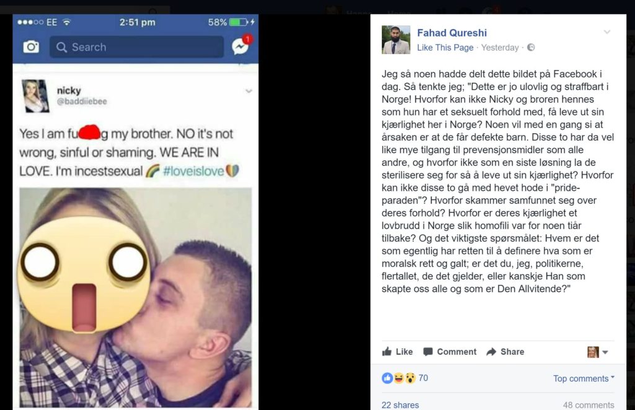
Task: Click the #loveislove hashtag
Action: [193, 171]
